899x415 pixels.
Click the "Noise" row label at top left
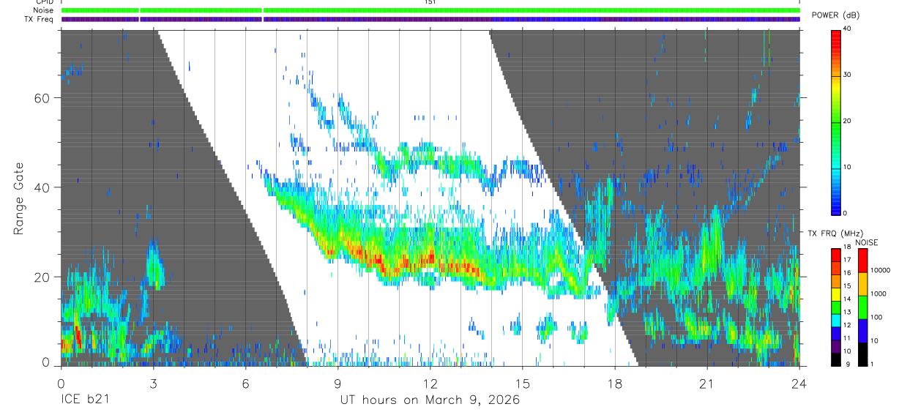tap(45, 10)
